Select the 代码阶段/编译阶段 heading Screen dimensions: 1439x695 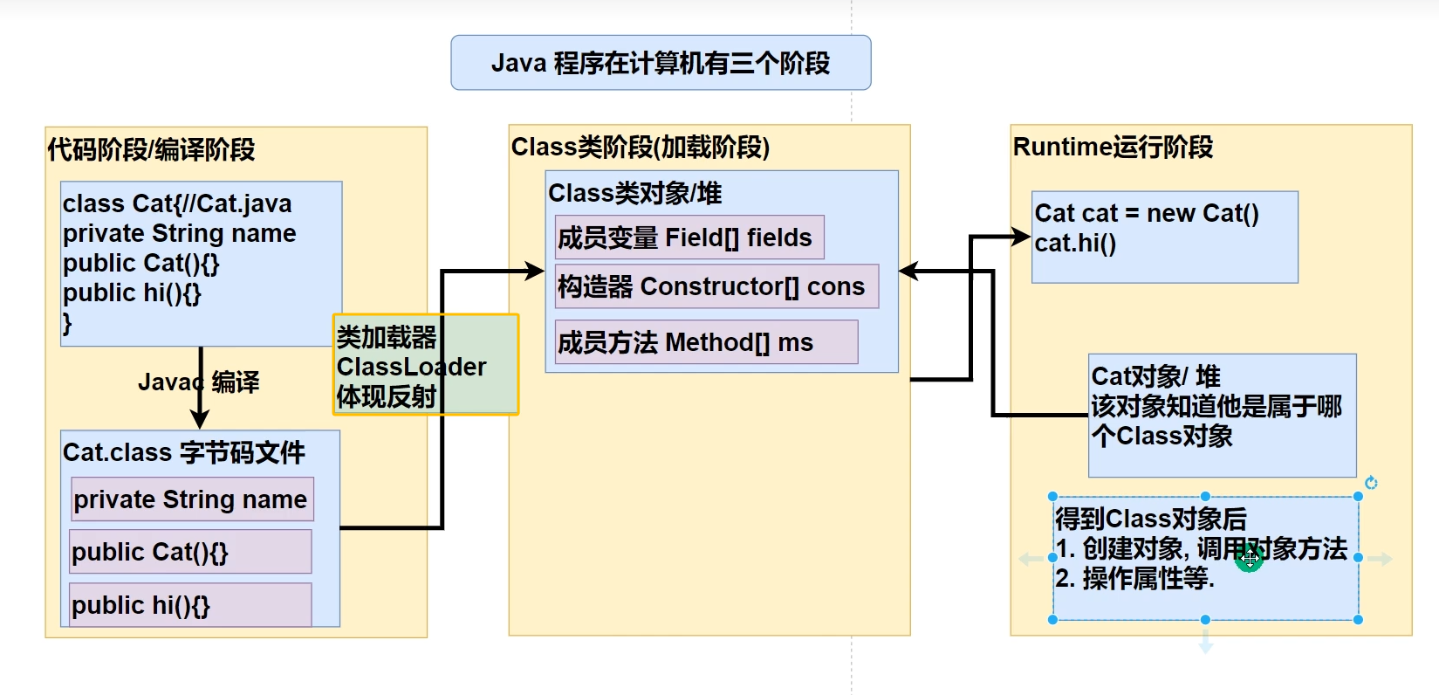[151, 149]
